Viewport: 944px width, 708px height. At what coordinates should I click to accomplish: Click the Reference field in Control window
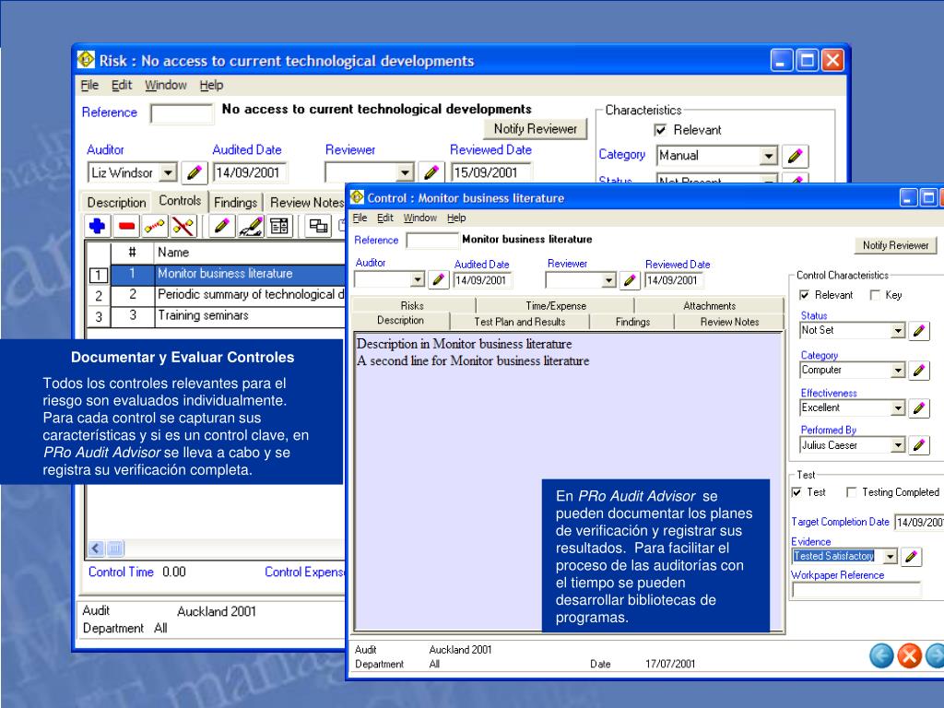point(432,241)
